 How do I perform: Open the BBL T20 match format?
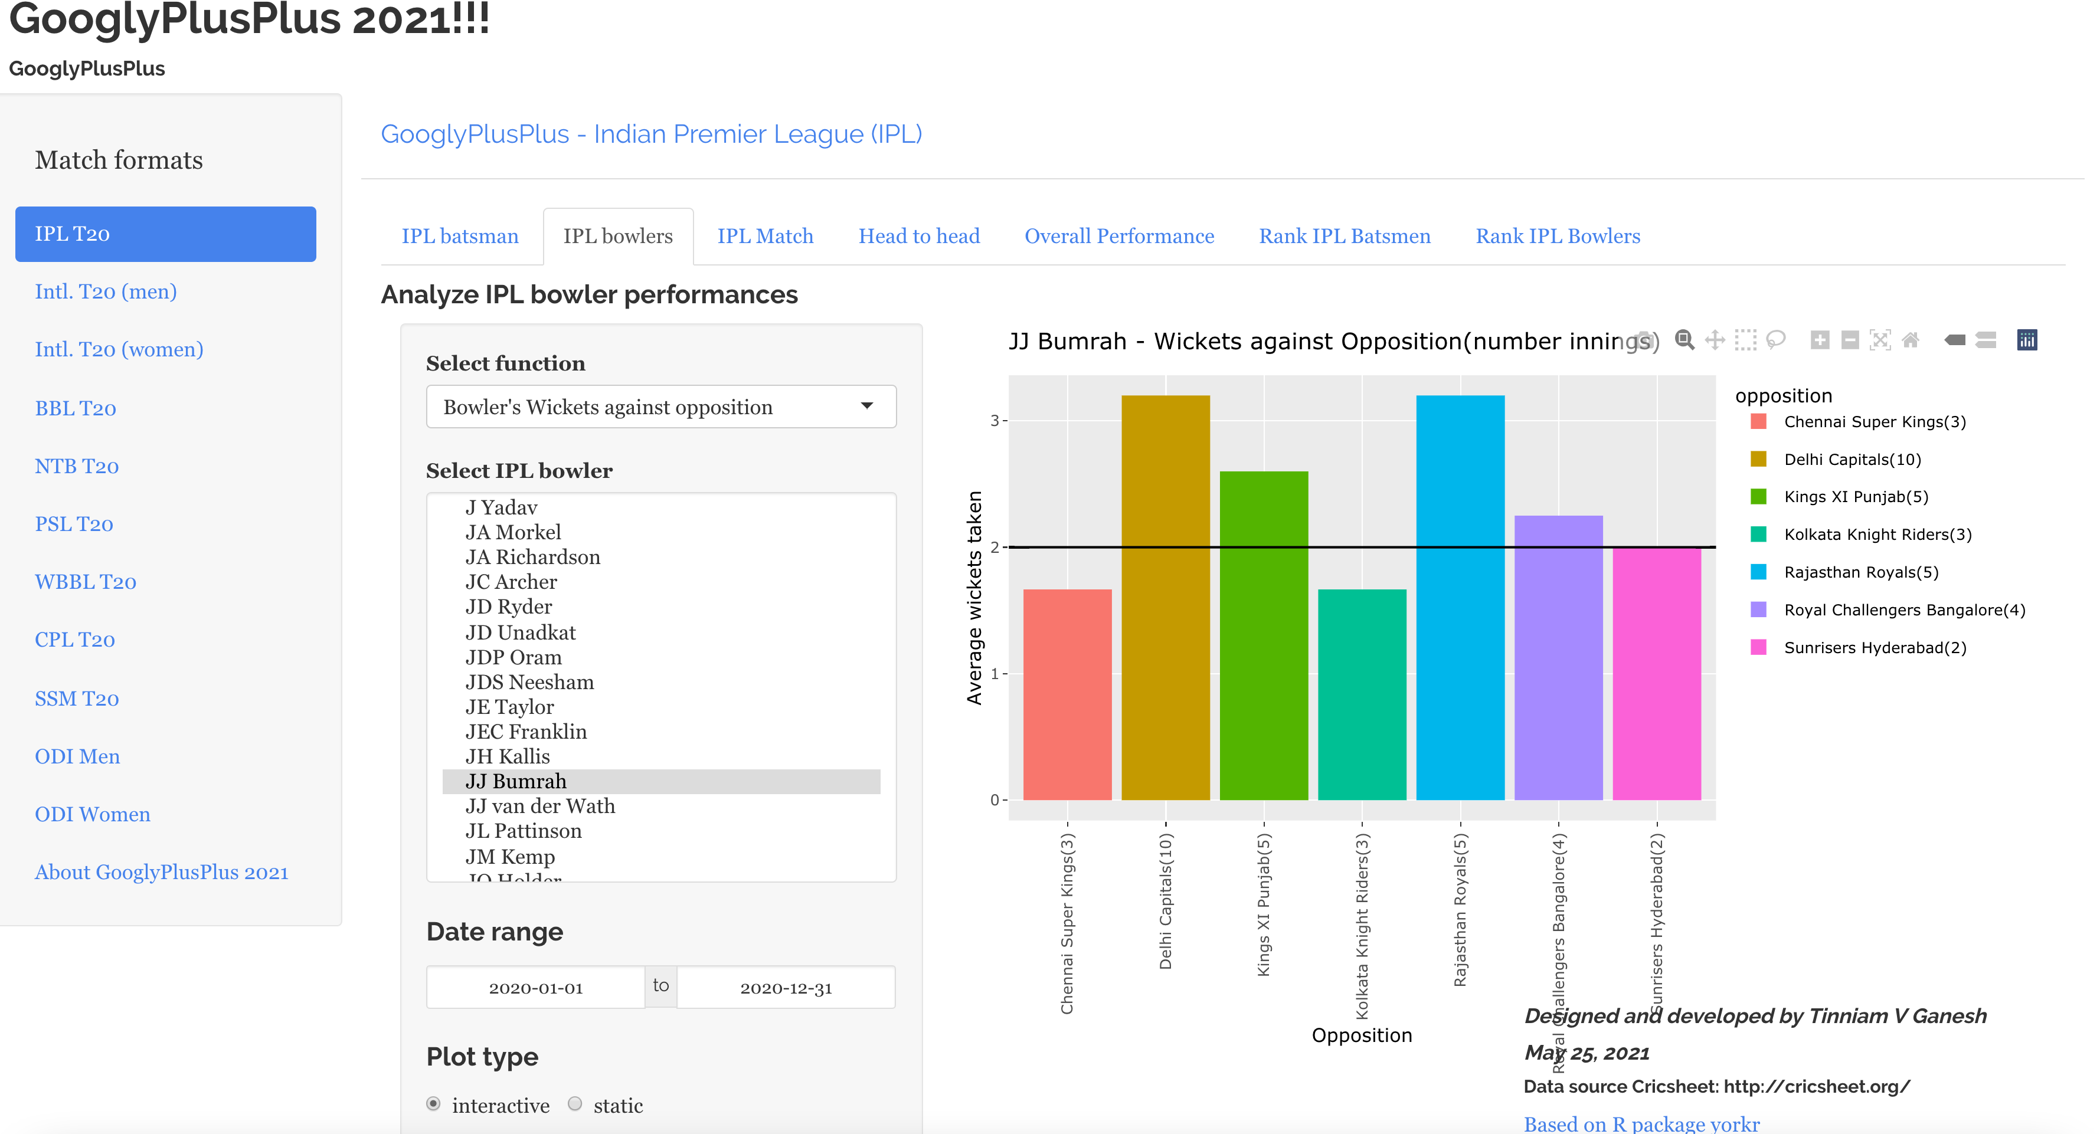[x=75, y=408]
